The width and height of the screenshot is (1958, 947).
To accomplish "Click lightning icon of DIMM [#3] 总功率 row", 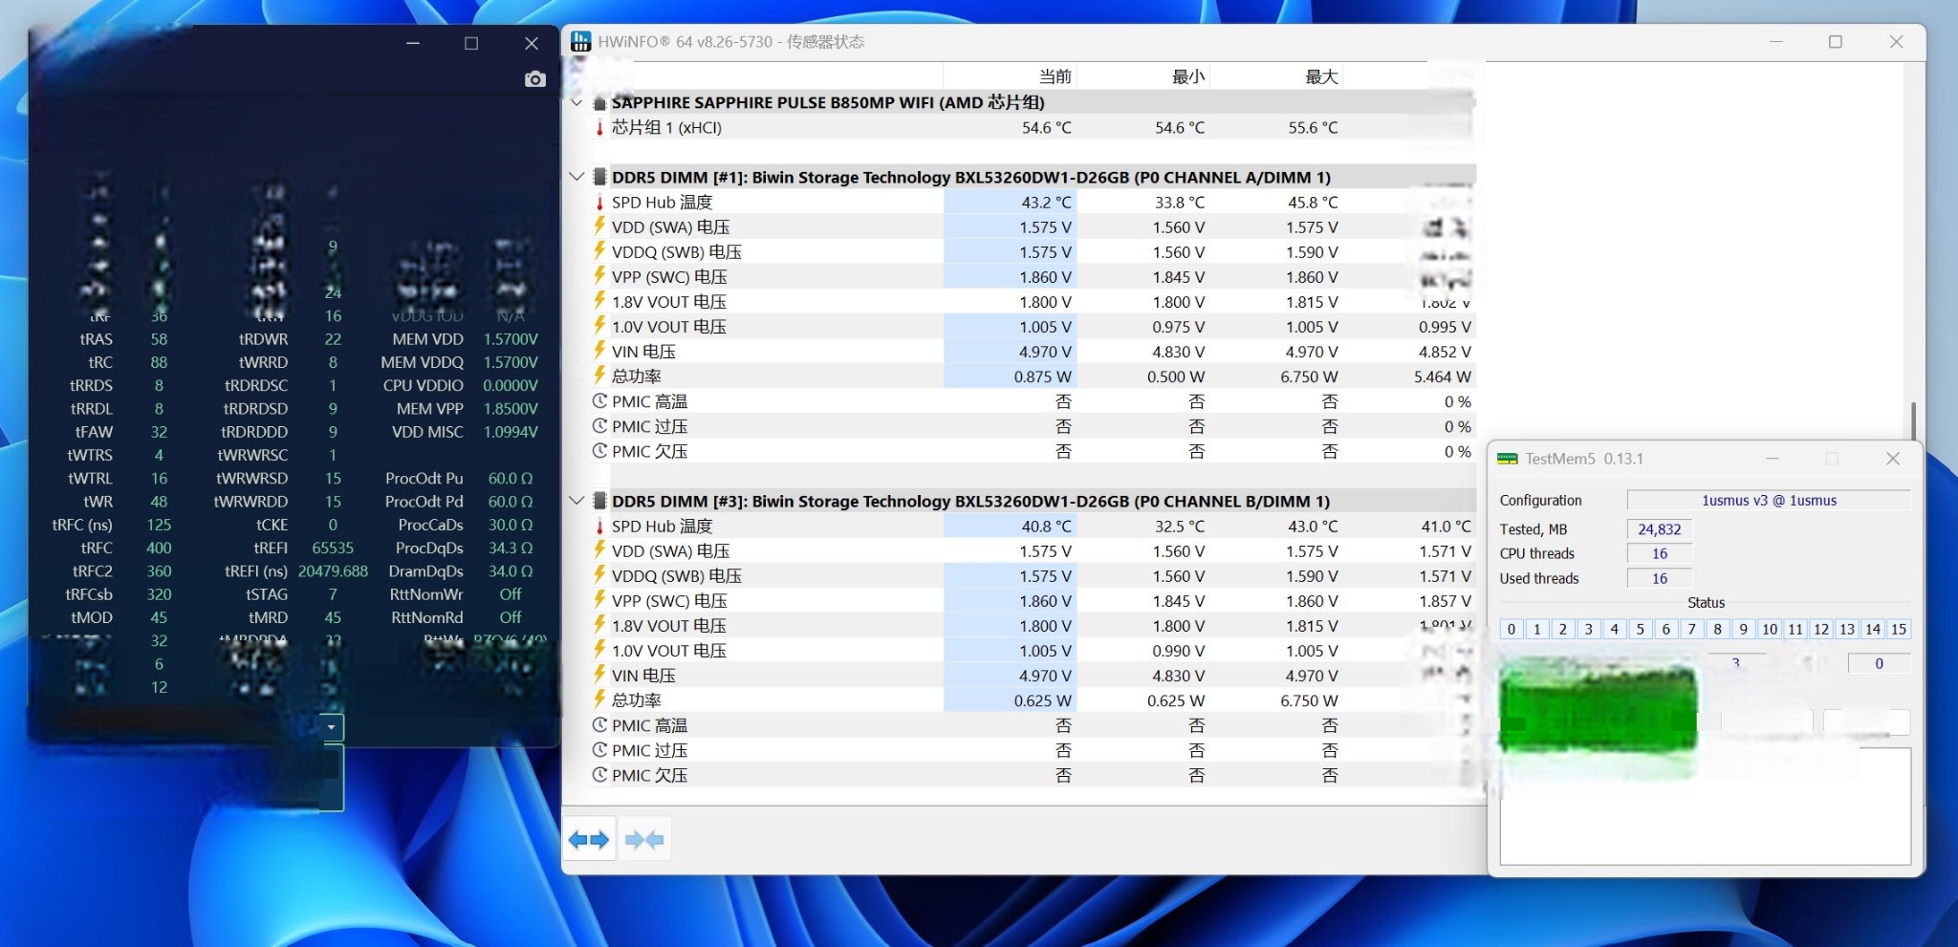I will point(599,699).
